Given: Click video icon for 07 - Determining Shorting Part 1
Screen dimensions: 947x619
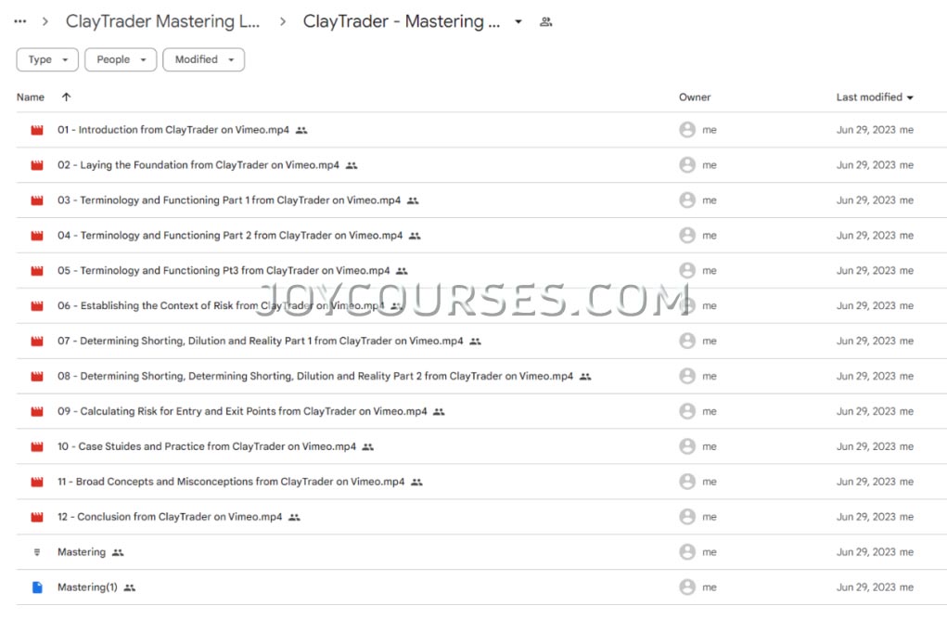Looking at the screenshot, I should 37,341.
